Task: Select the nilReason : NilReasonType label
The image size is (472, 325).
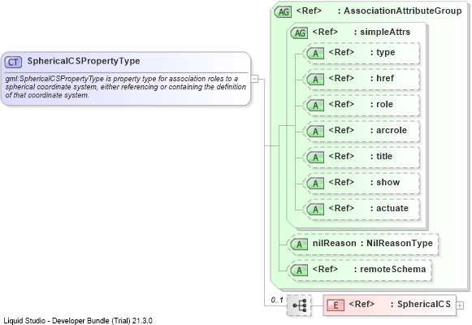Action: (373, 243)
